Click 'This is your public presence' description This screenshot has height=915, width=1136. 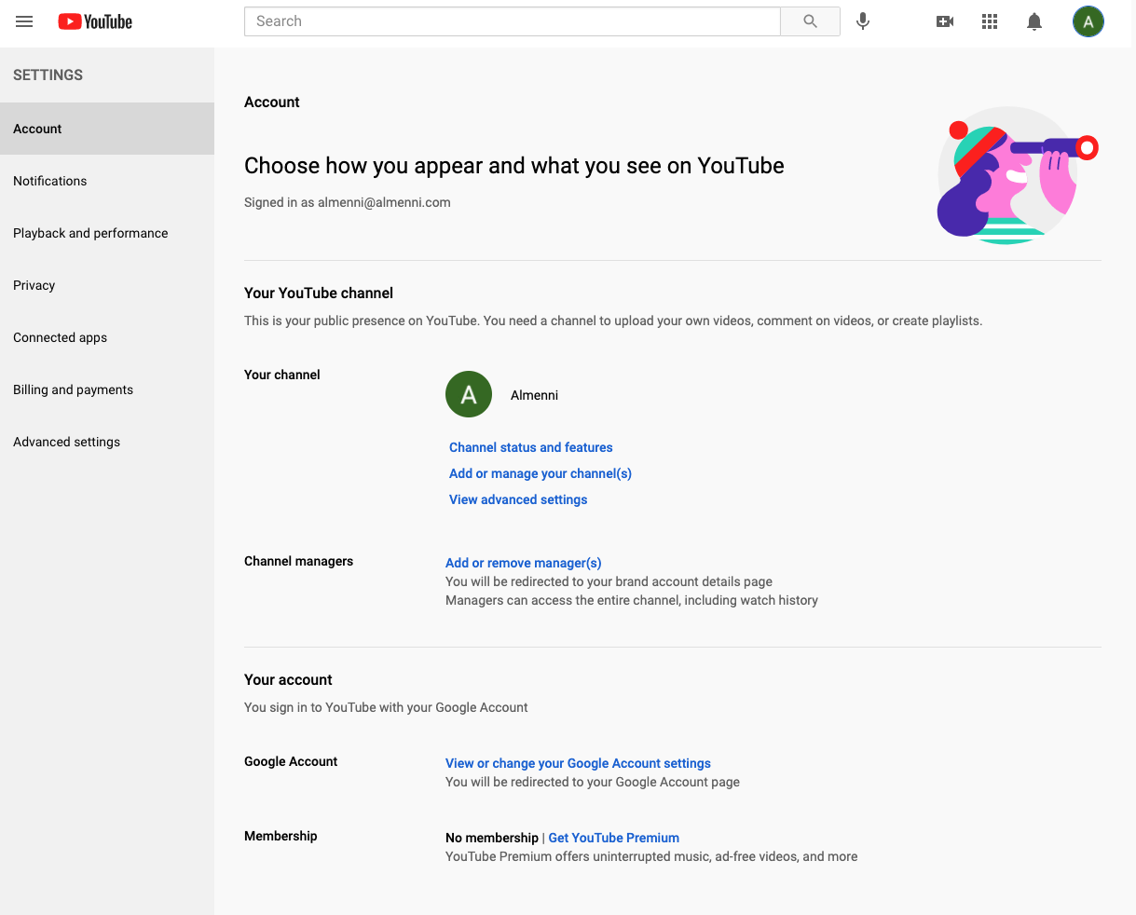(613, 321)
